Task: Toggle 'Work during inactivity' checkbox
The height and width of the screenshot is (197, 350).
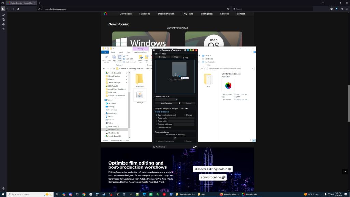Action: click(x=156, y=141)
